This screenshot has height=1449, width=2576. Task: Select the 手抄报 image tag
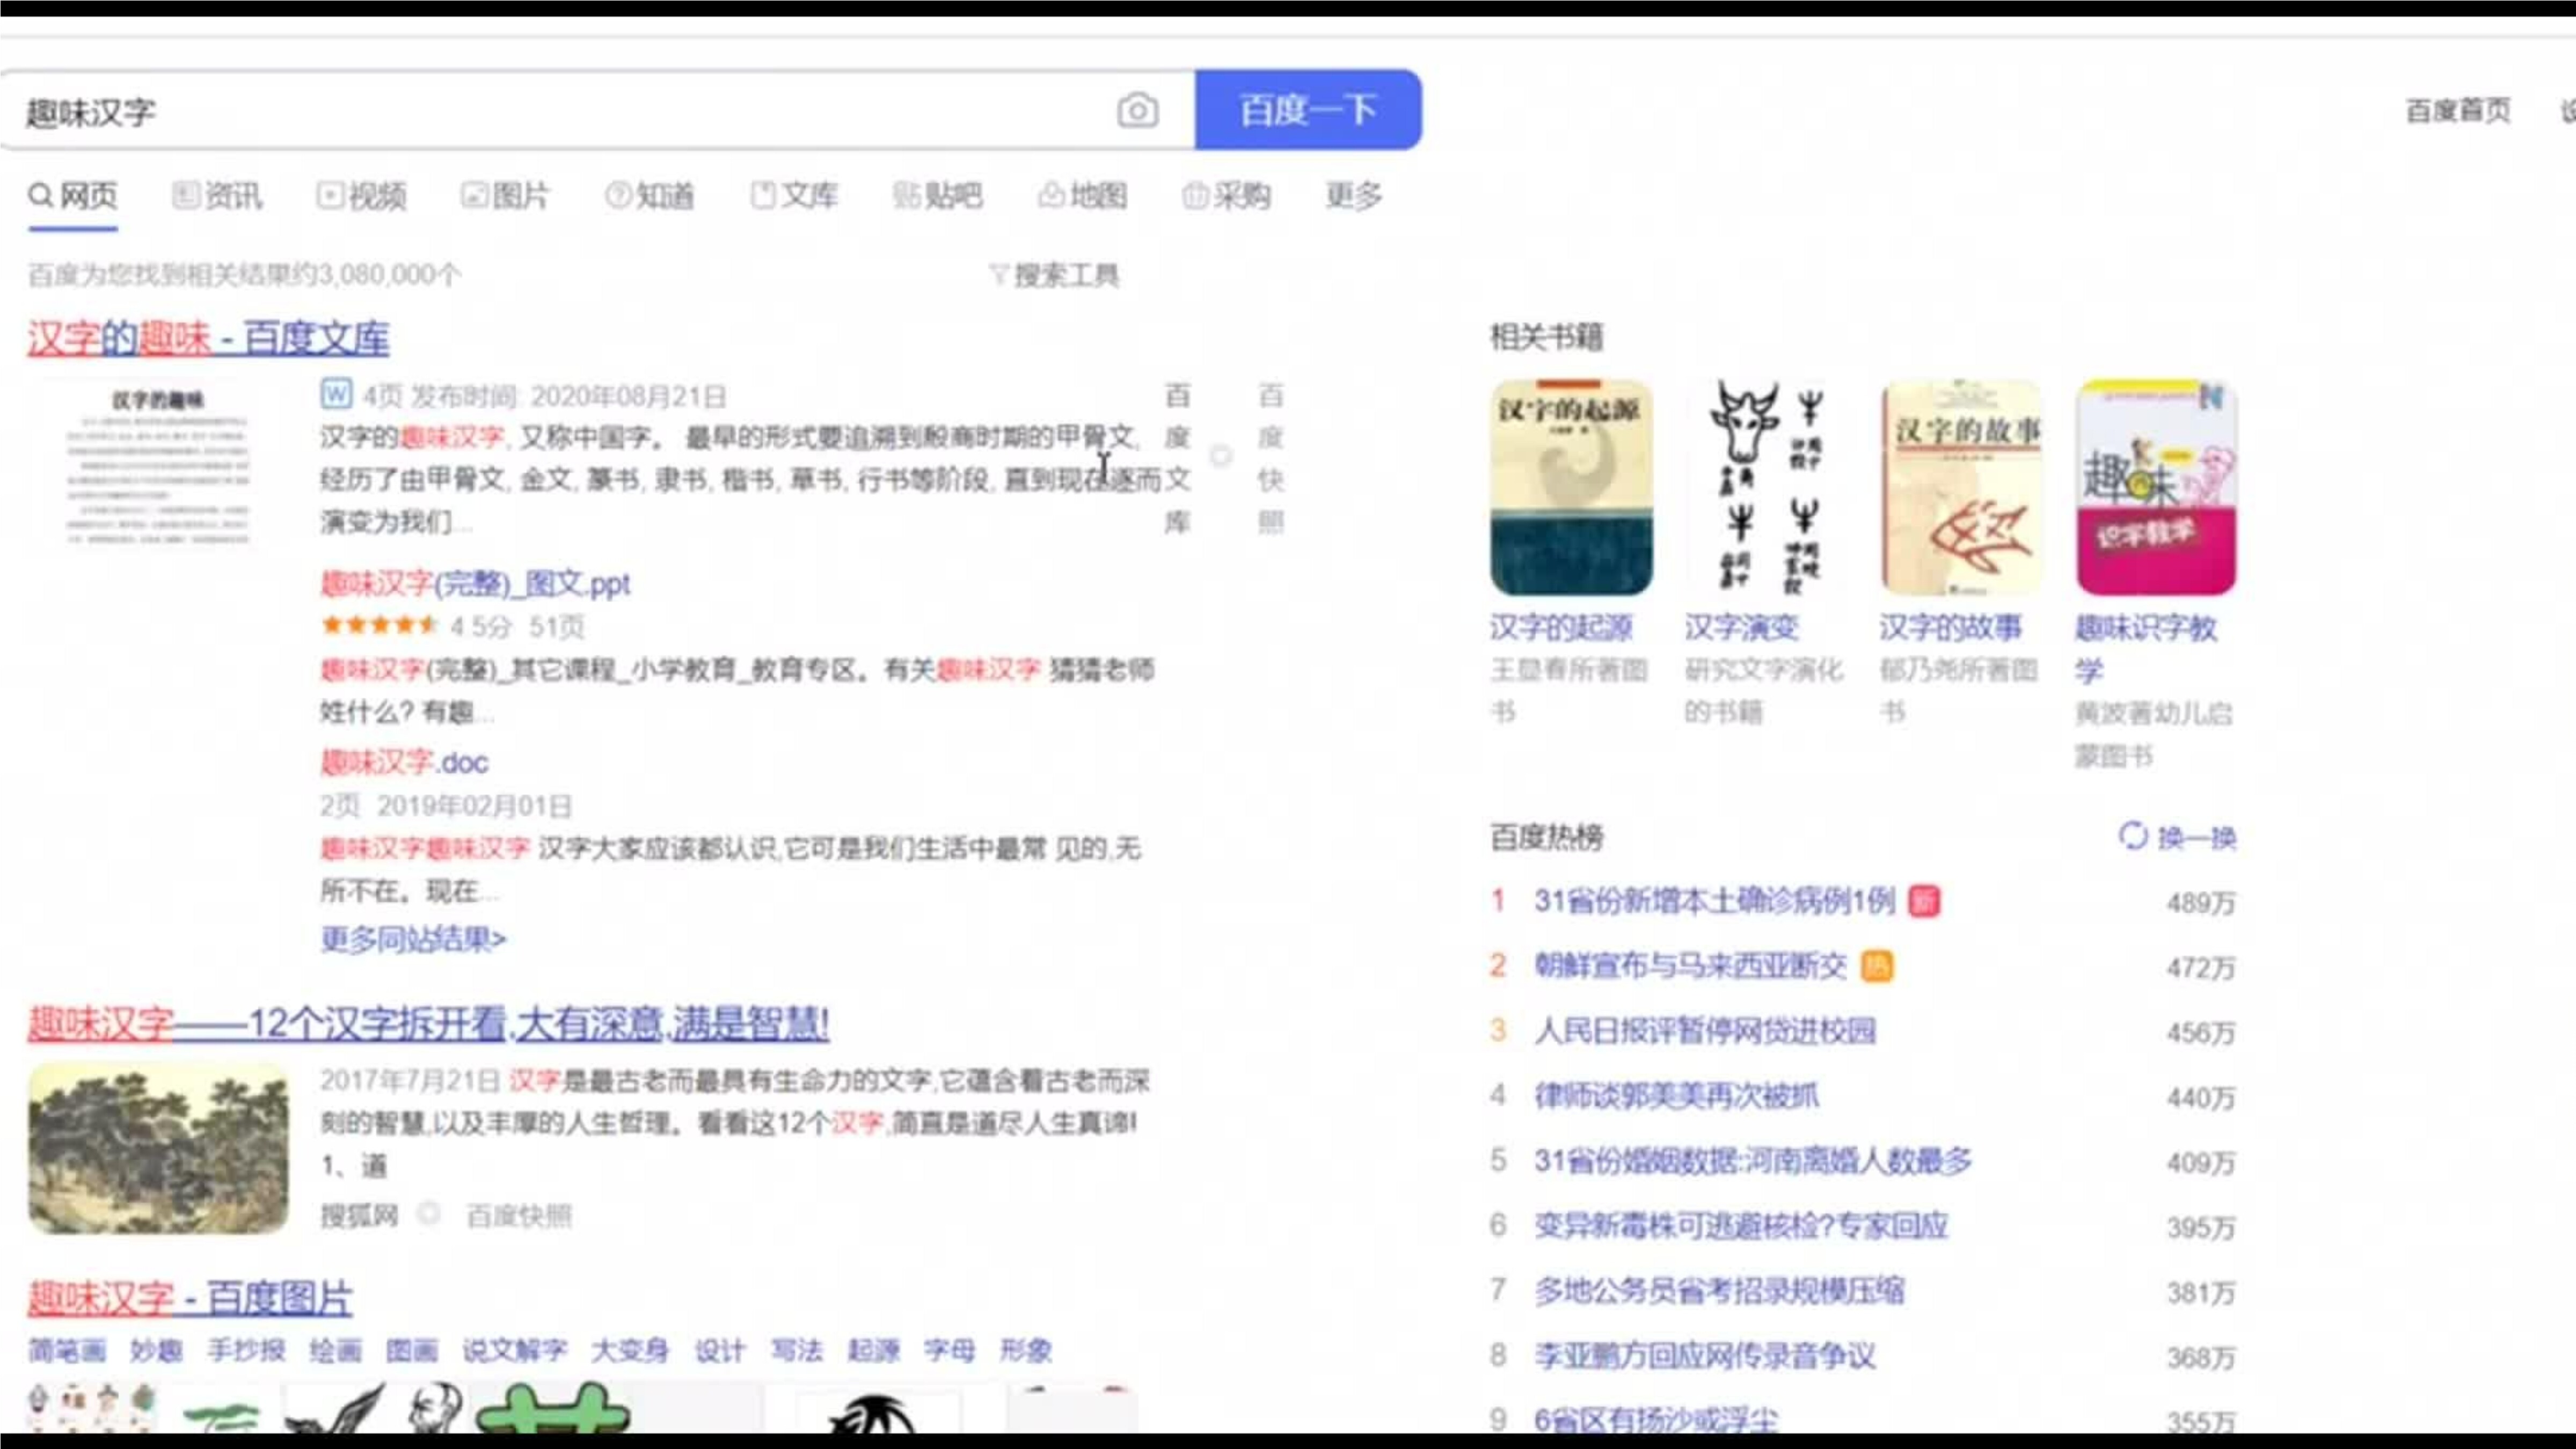[246, 1350]
